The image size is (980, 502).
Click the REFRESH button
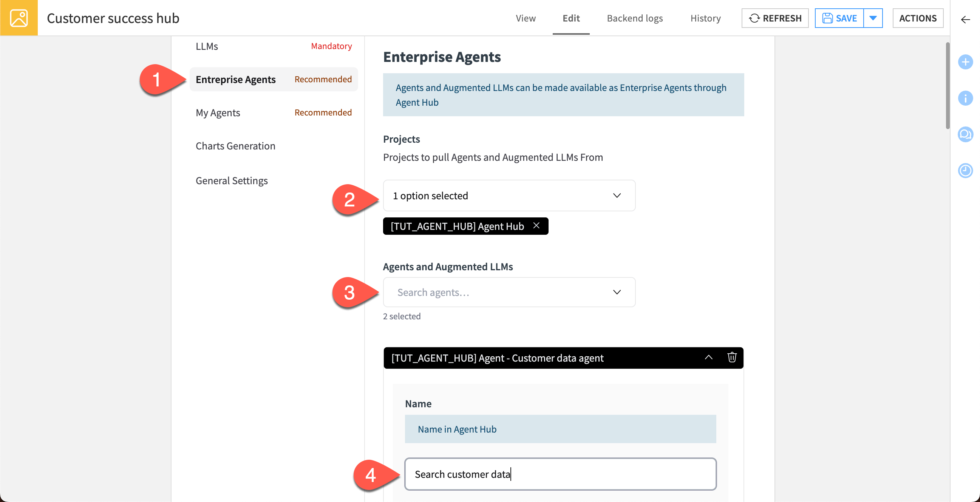(x=774, y=18)
